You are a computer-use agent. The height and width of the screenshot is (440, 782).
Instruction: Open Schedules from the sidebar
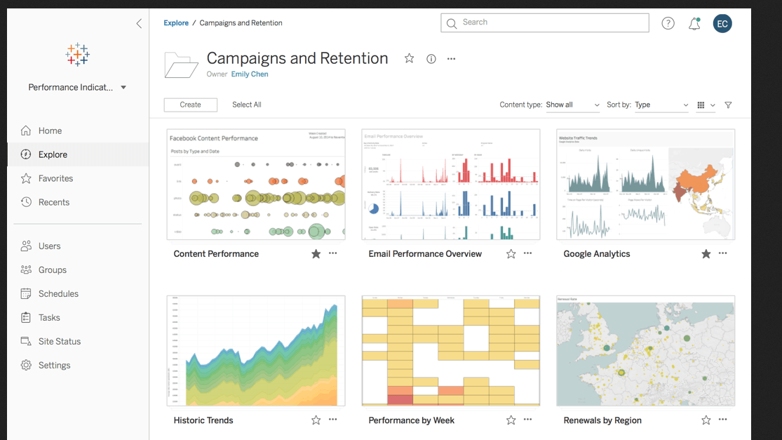(x=58, y=293)
